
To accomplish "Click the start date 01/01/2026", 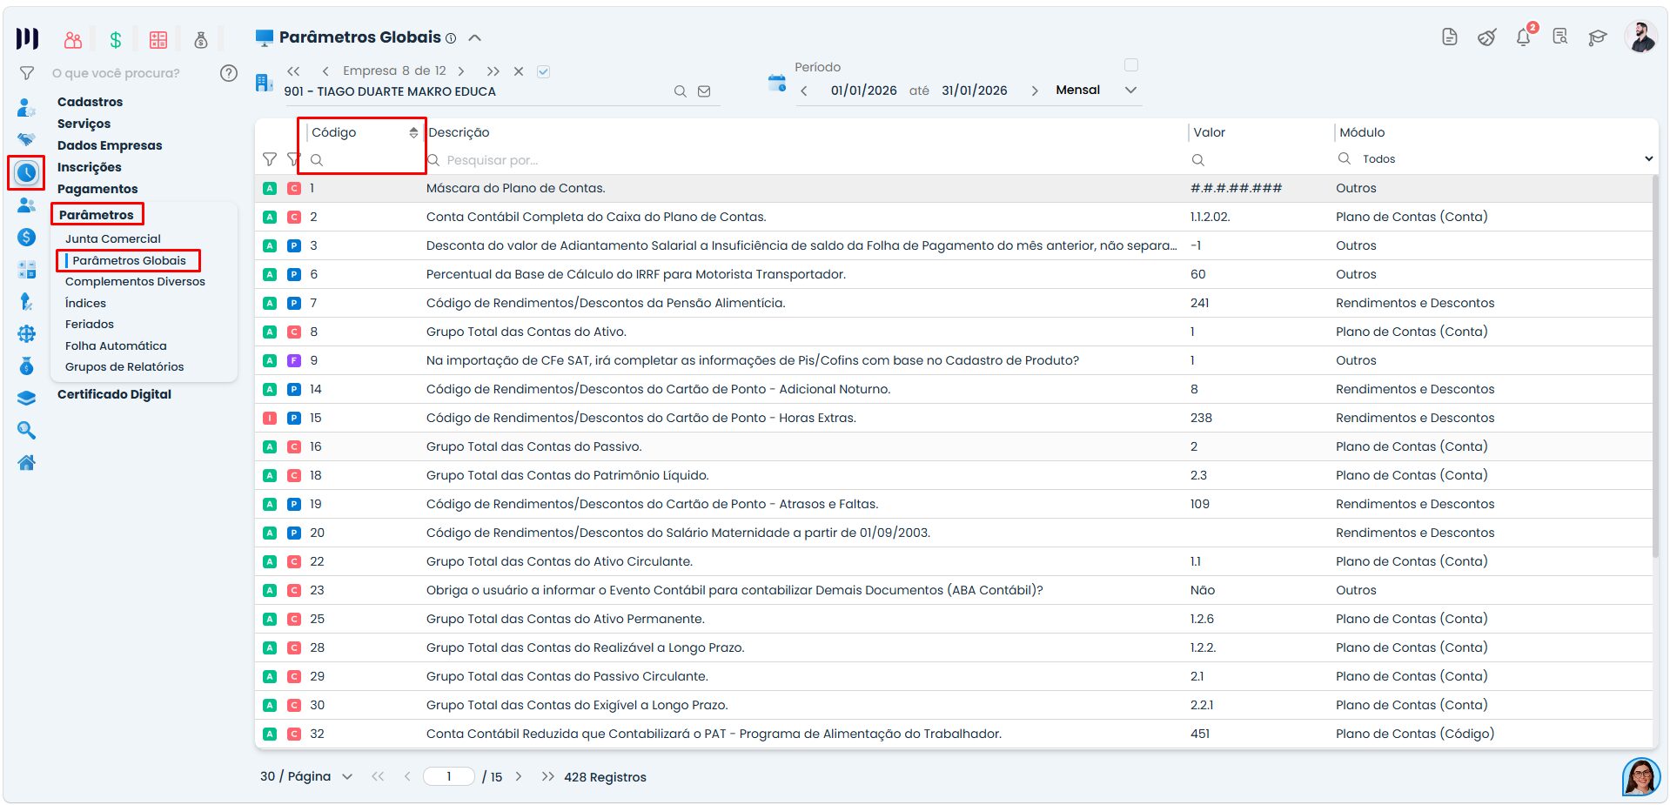I will [x=863, y=91].
